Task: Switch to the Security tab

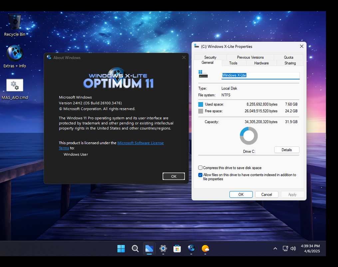Action: point(210,57)
